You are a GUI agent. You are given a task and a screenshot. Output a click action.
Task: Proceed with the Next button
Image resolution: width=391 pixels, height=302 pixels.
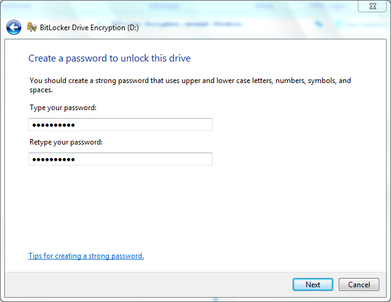pyautogui.click(x=313, y=285)
